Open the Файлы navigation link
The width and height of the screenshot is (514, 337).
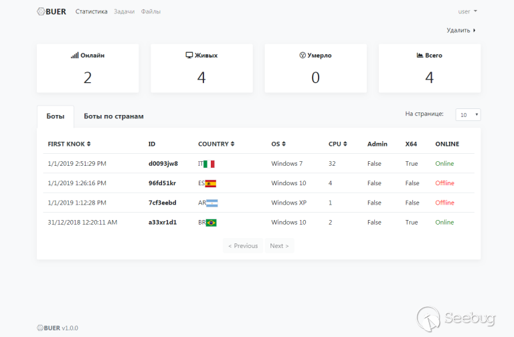[151, 11]
